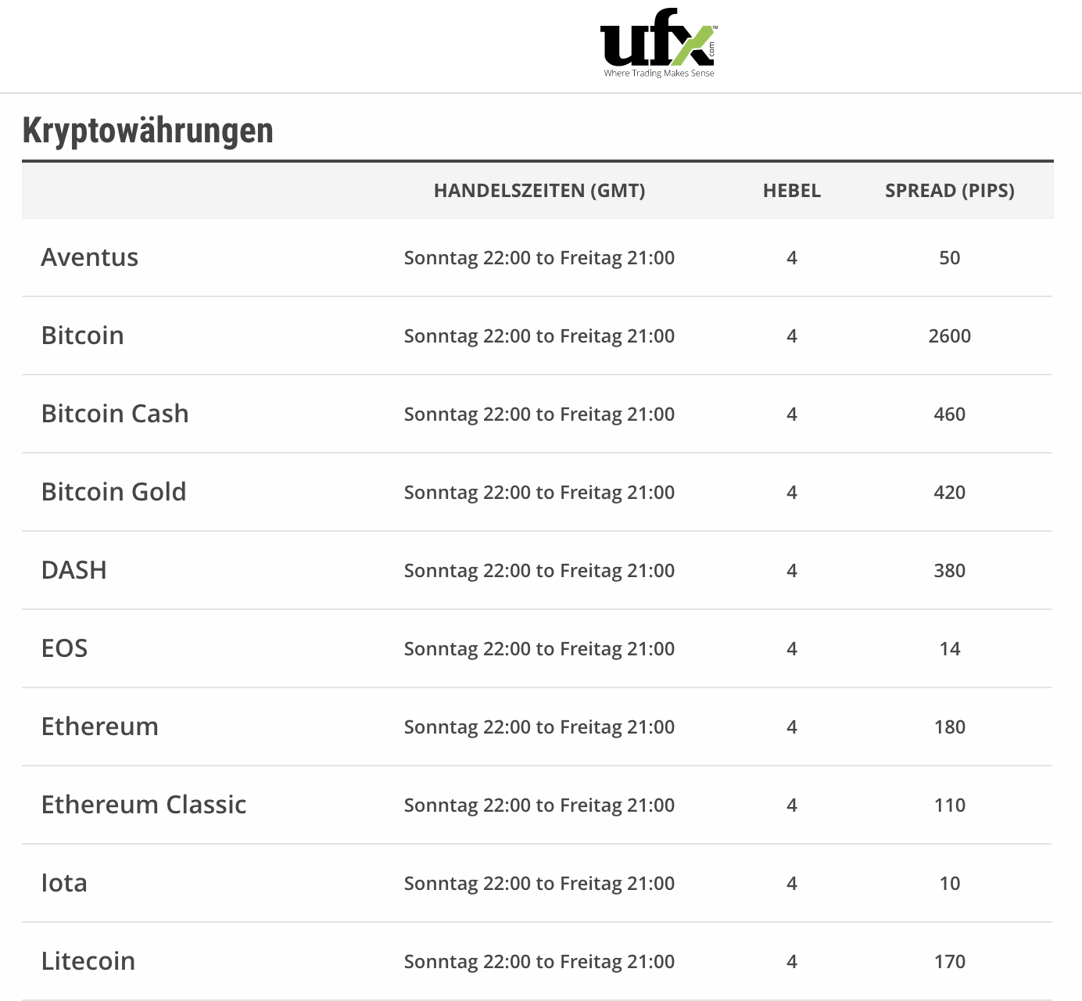
Task: Click Bitcoin's spread value 2600
Action: pos(950,336)
